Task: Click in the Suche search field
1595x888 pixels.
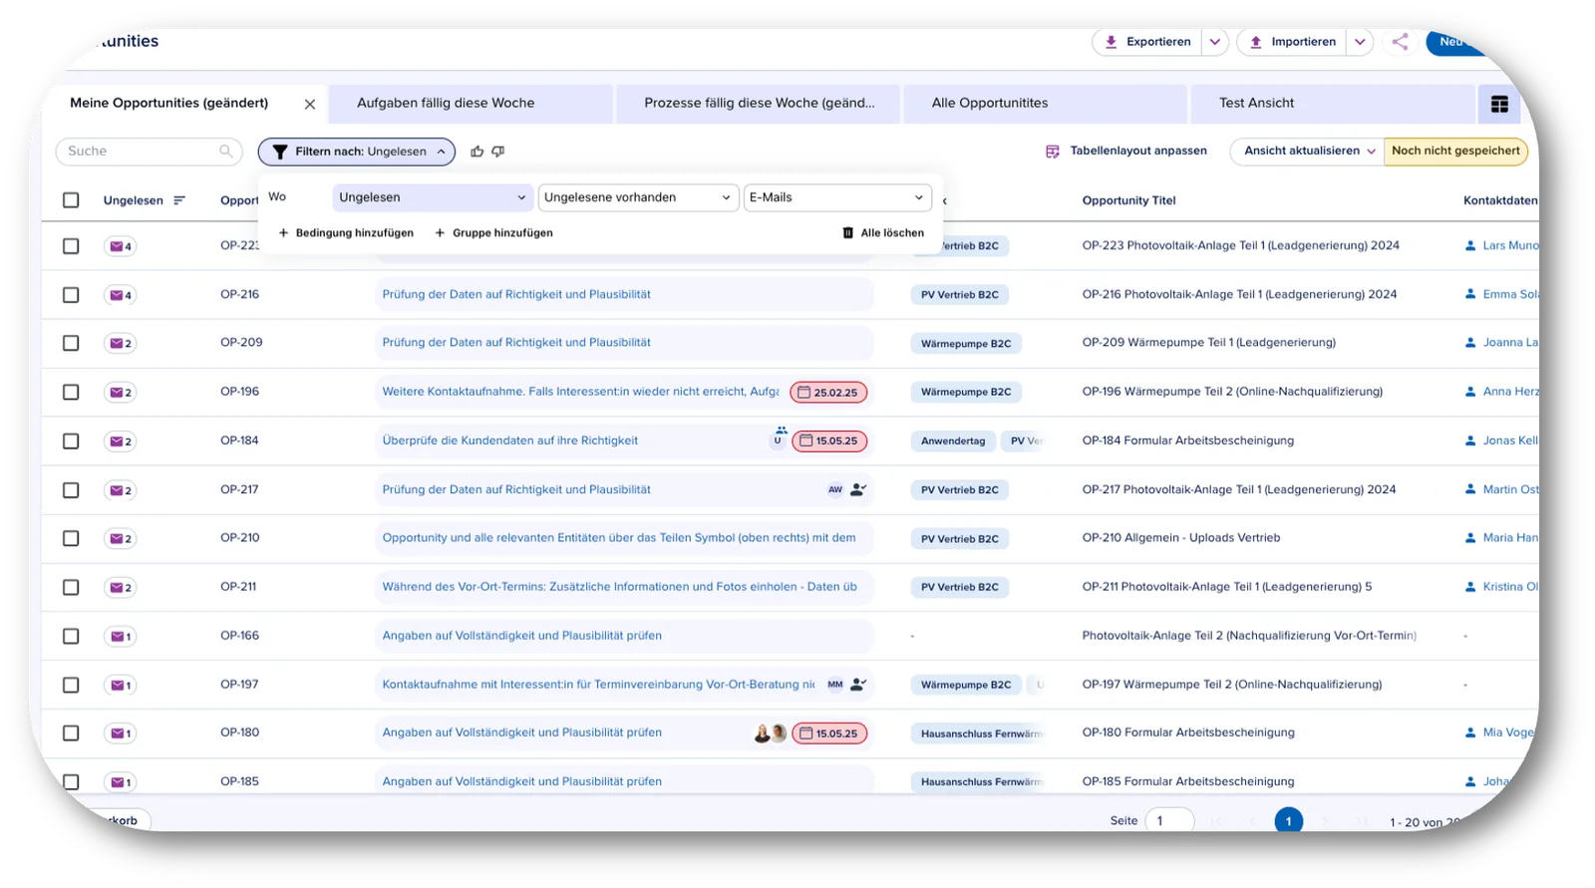Action: 149,151
